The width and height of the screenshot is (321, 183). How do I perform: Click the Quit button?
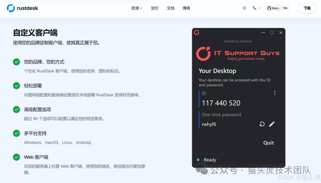(x=268, y=143)
